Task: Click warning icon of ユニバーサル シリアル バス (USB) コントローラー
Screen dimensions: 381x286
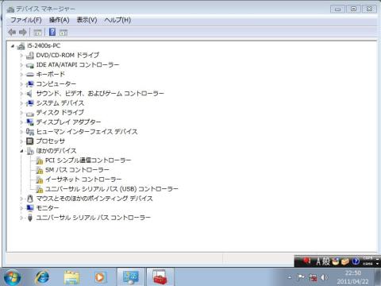Action: point(40,189)
